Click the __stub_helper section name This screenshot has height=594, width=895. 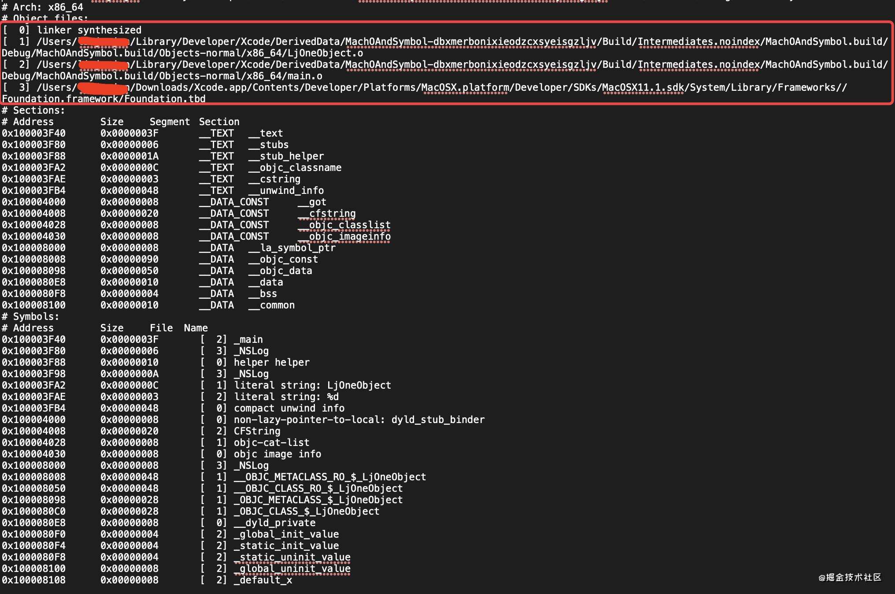(x=286, y=156)
